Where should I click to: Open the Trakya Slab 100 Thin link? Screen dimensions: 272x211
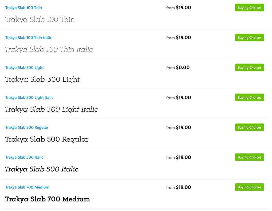(24, 8)
